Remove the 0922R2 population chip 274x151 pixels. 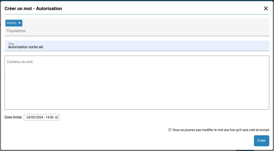click(20, 23)
